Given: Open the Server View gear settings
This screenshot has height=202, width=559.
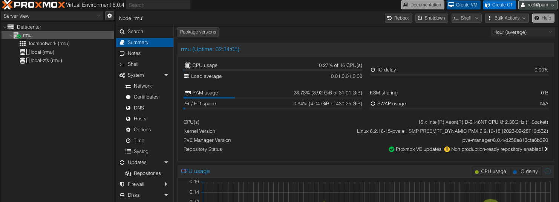Looking at the screenshot, I should point(110,16).
